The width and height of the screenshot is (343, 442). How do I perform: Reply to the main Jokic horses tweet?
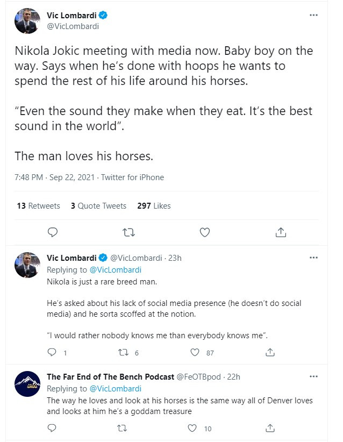point(53,232)
